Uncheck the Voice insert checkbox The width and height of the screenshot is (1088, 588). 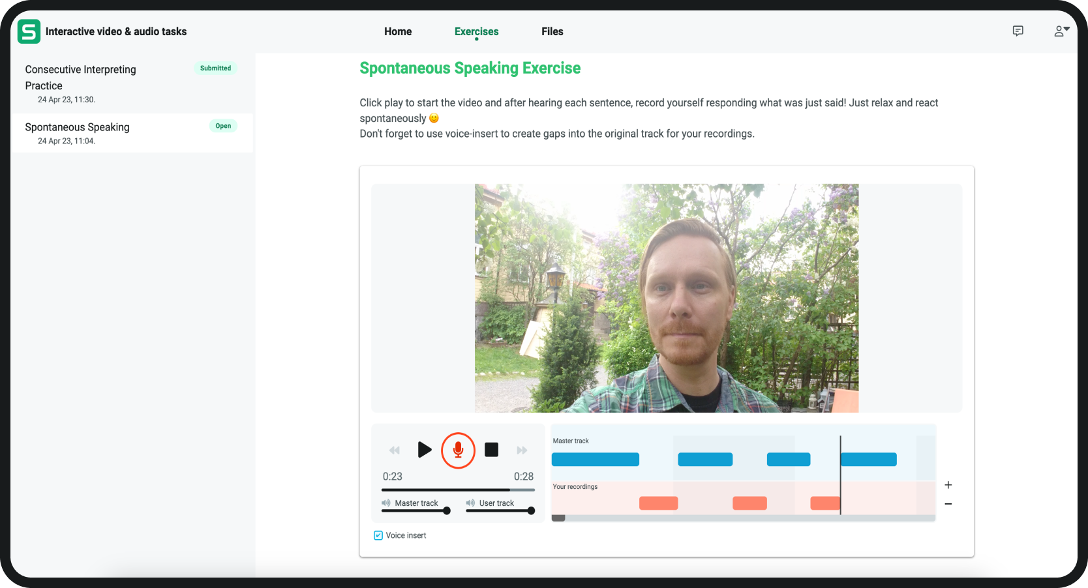point(378,536)
